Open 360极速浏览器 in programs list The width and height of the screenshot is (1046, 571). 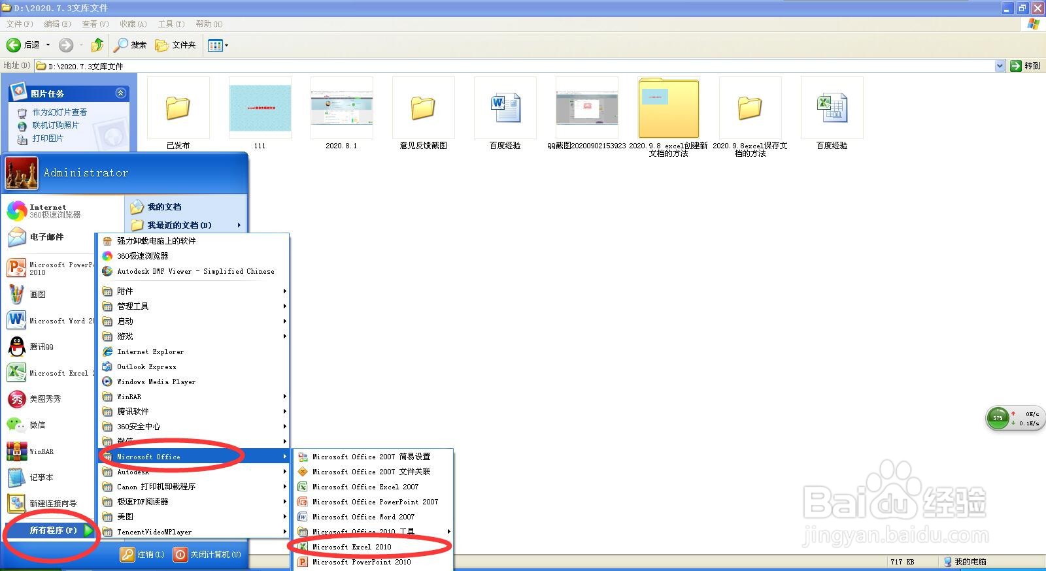click(x=194, y=256)
